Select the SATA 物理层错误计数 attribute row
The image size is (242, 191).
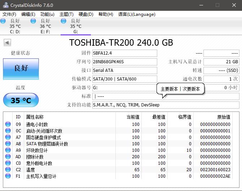point(118,144)
